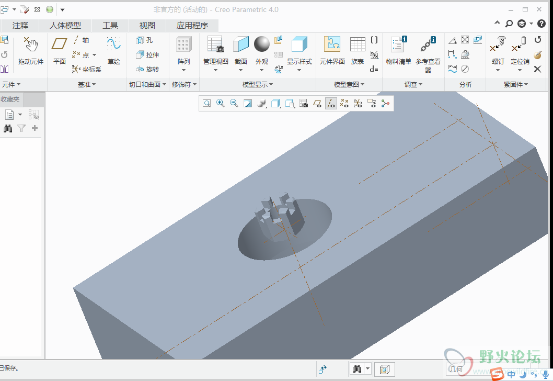Expand the 管理视图 dropdown
The height and width of the screenshot is (381, 553).
pos(215,70)
